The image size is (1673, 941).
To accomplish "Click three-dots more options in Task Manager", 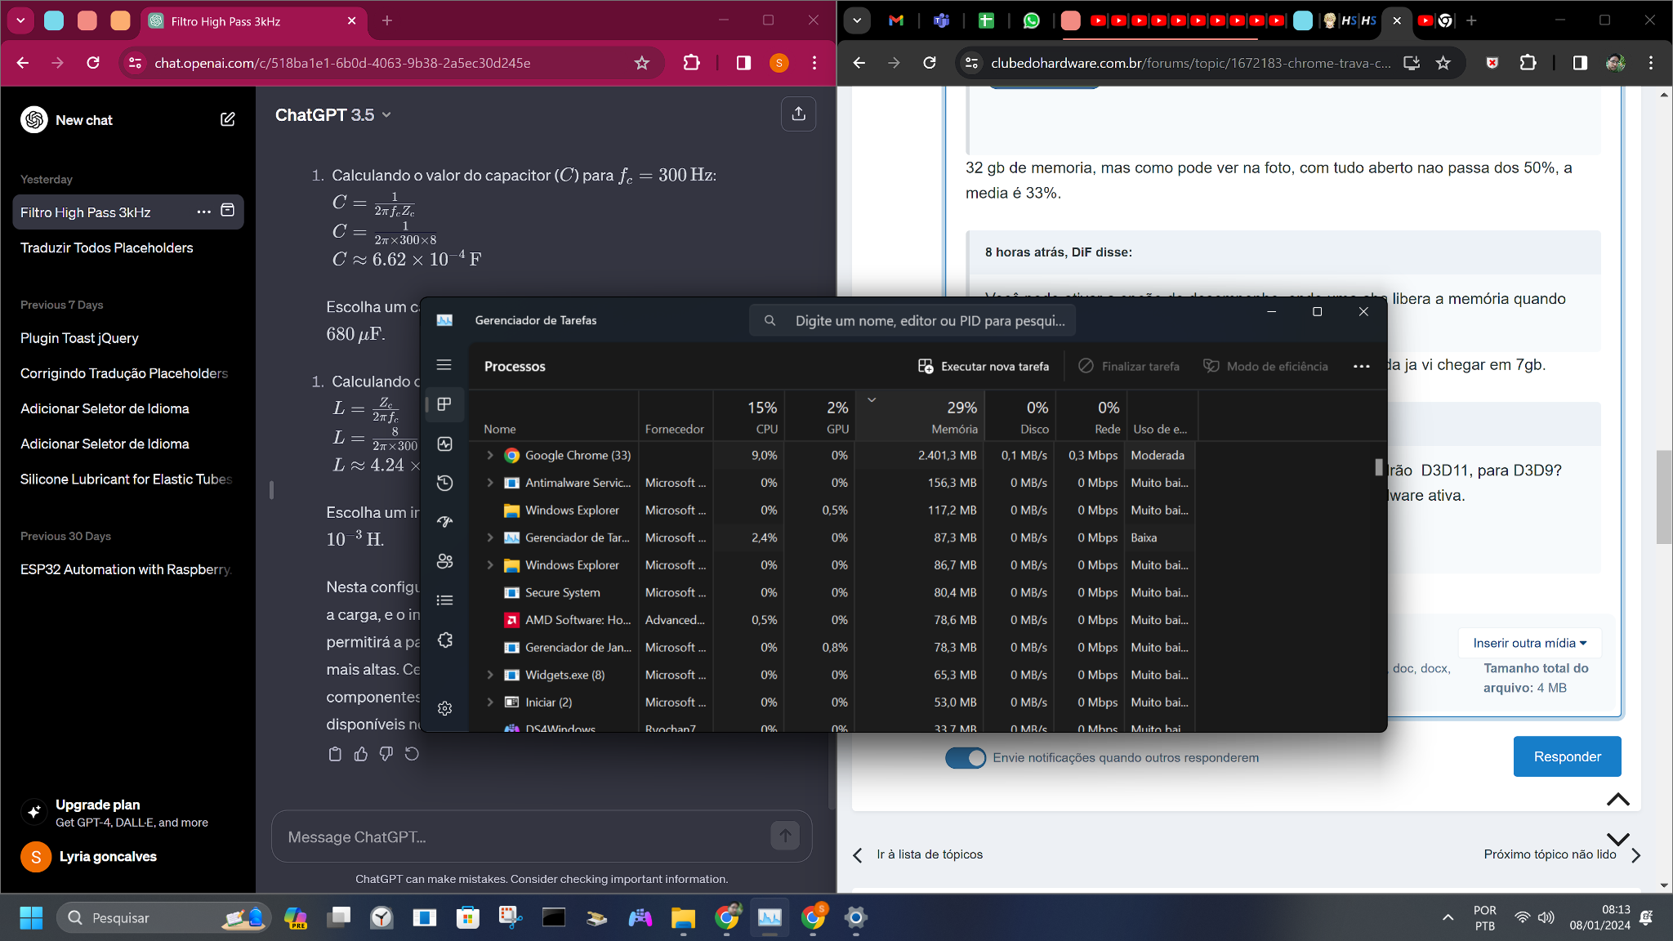I will 1361,366.
